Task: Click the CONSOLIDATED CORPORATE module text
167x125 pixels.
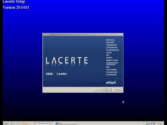Action: pos(112,64)
